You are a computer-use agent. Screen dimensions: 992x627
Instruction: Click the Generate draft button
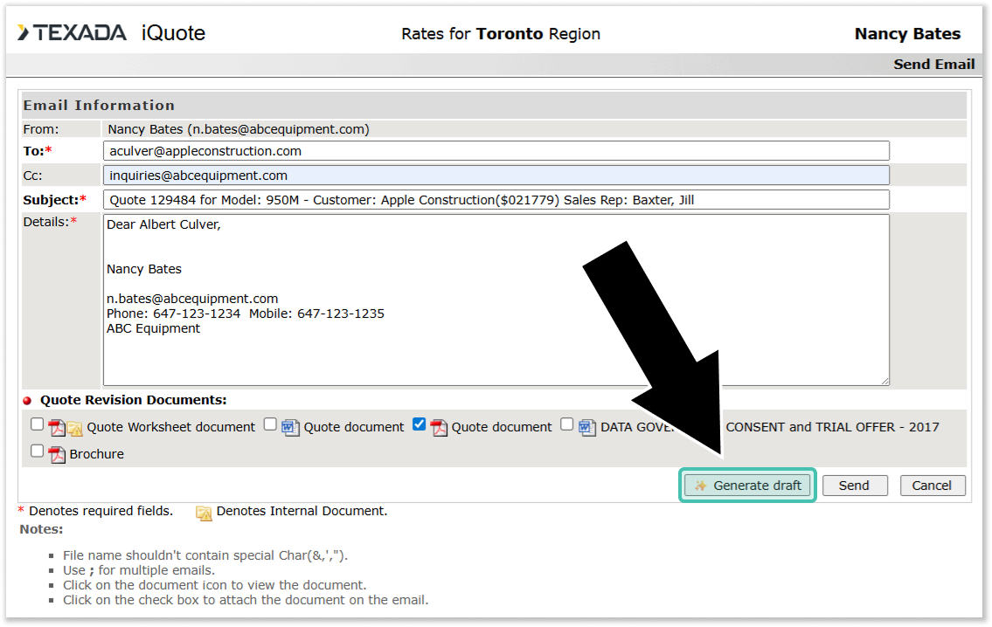tap(747, 486)
